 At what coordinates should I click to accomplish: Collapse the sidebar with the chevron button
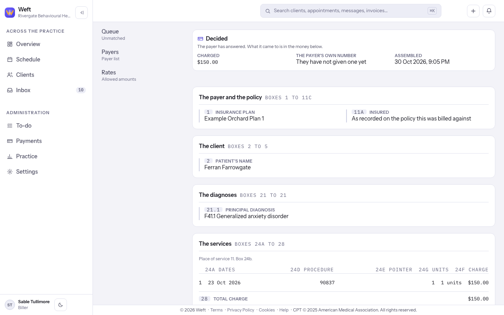[x=82, y=13]
